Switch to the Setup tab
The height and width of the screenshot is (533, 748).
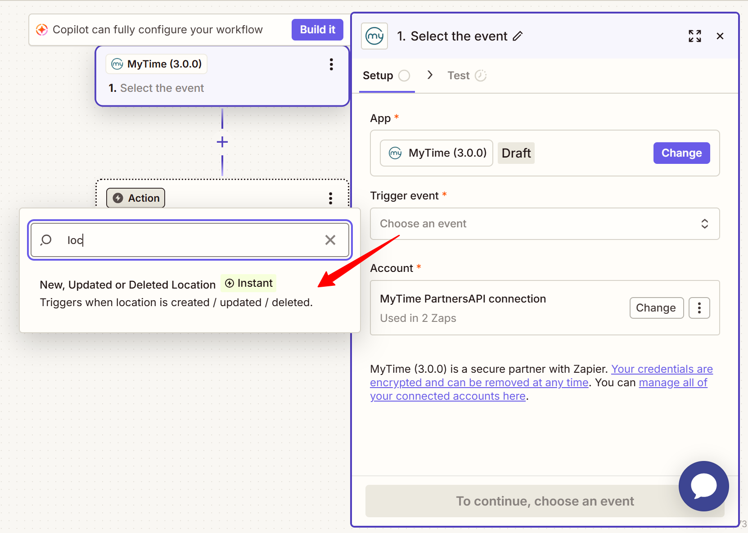387,76
